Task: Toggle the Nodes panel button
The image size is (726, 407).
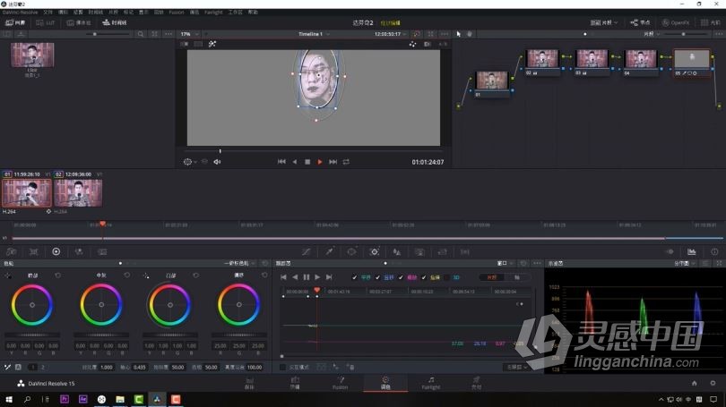Action: pyautogui.click(x=640, y=22)
